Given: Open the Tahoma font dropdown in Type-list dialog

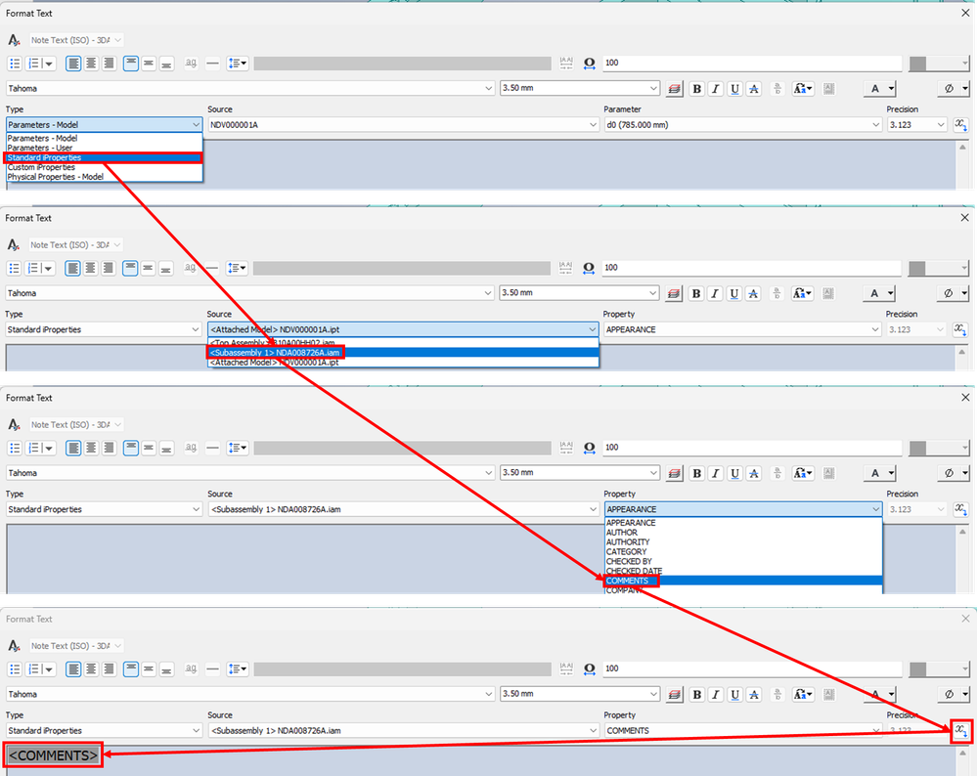Looking at the screenshot, I should click(x=250, y=88).
